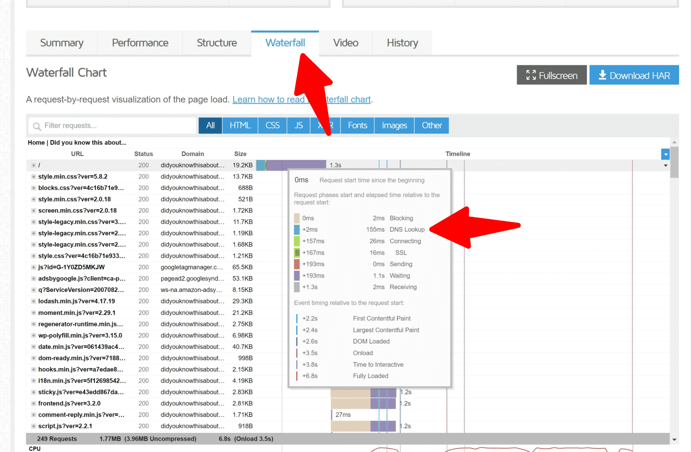
Task: Select the Fonts filter icon
Action: click(358, 125)
